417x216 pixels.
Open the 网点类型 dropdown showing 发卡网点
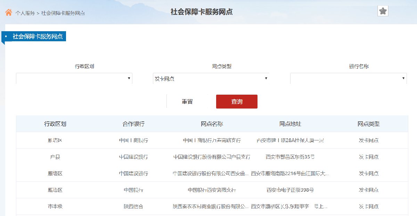(211, 78)
